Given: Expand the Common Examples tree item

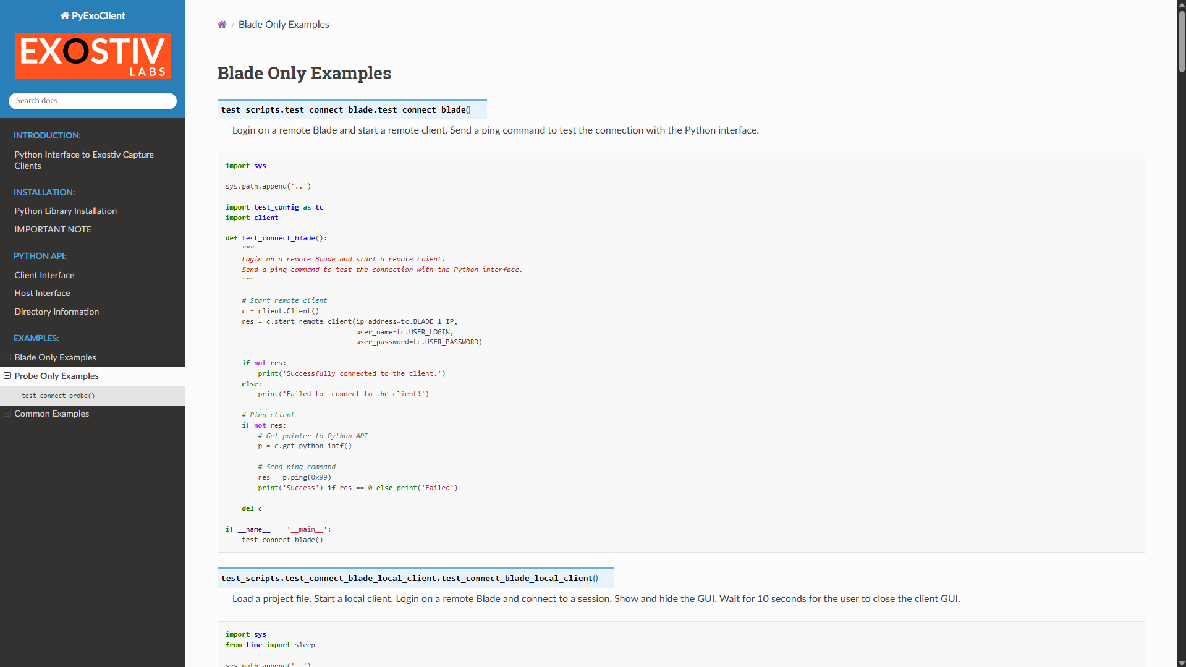Looking at the screenshot, I should click(7, 414).
